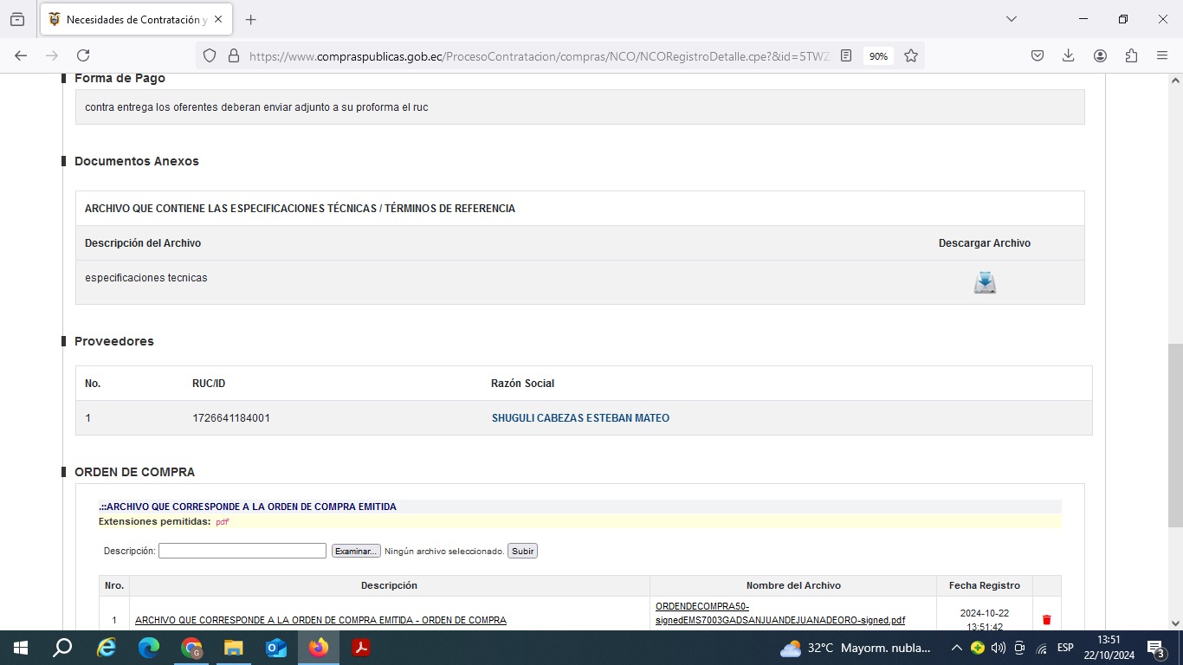Reload the current page
Viewport: 1183px width, 665px height.
(83, 55)
